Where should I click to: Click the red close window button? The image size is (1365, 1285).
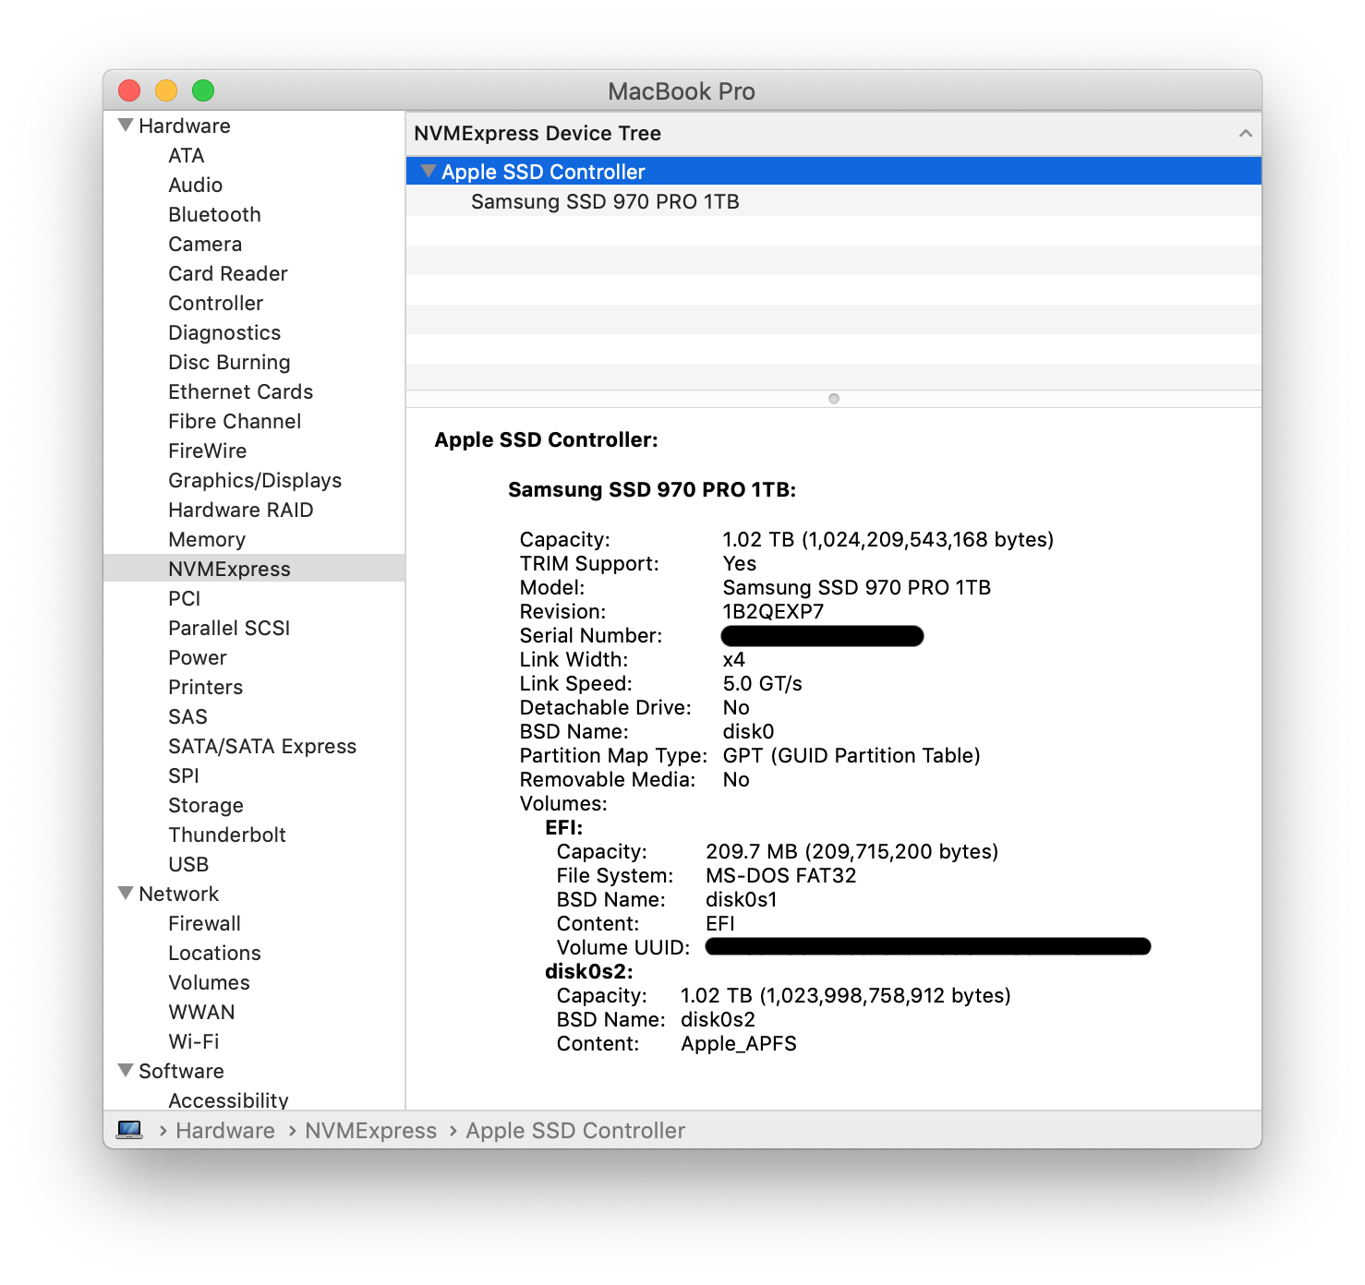[x=129, y=90]
